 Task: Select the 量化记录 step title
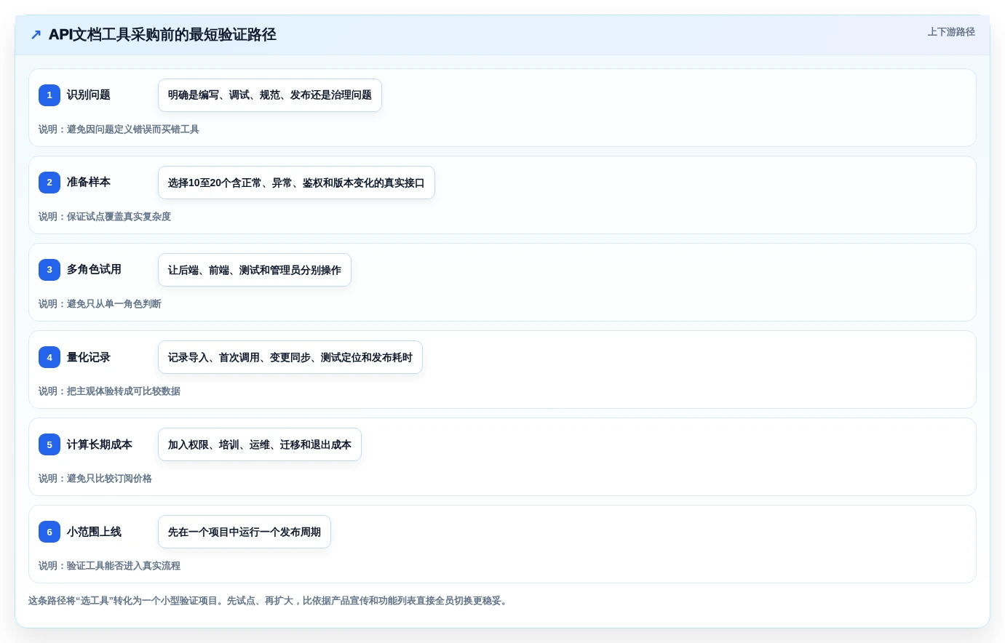click(89, 357)
